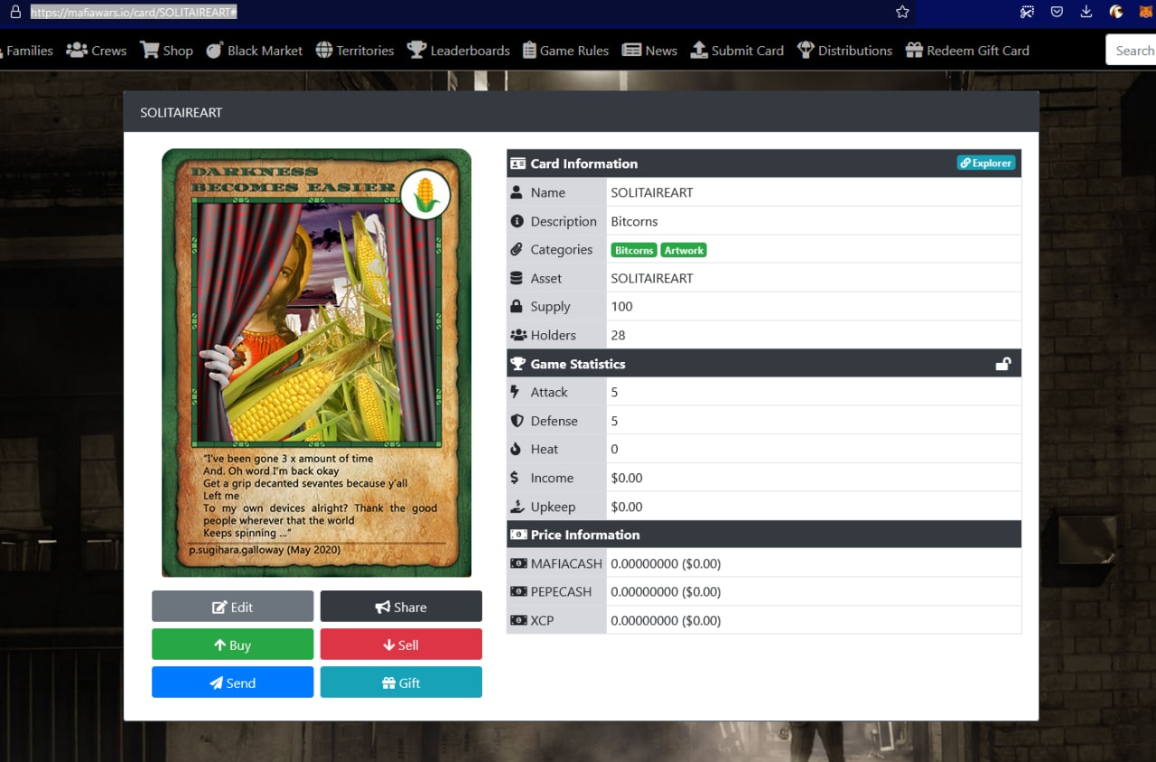
Task: Click the Shop cart icon
Action: point(150,51)
